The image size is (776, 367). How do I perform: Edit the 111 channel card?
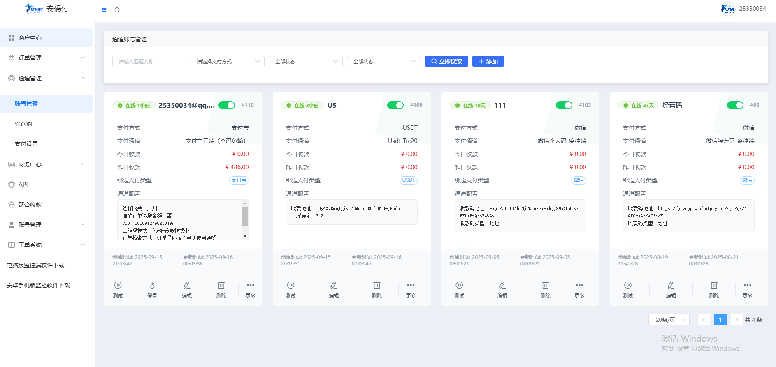[x=502, y=290]
